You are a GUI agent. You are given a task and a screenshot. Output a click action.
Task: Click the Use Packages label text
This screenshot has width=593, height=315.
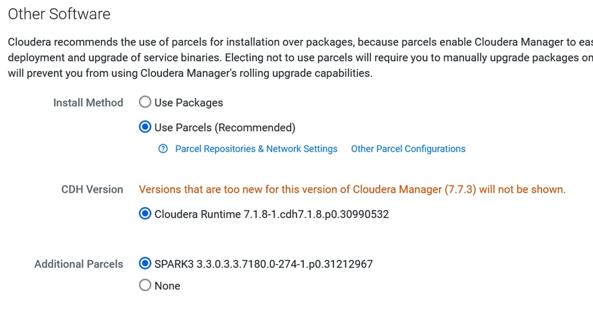tap(189, 103)
